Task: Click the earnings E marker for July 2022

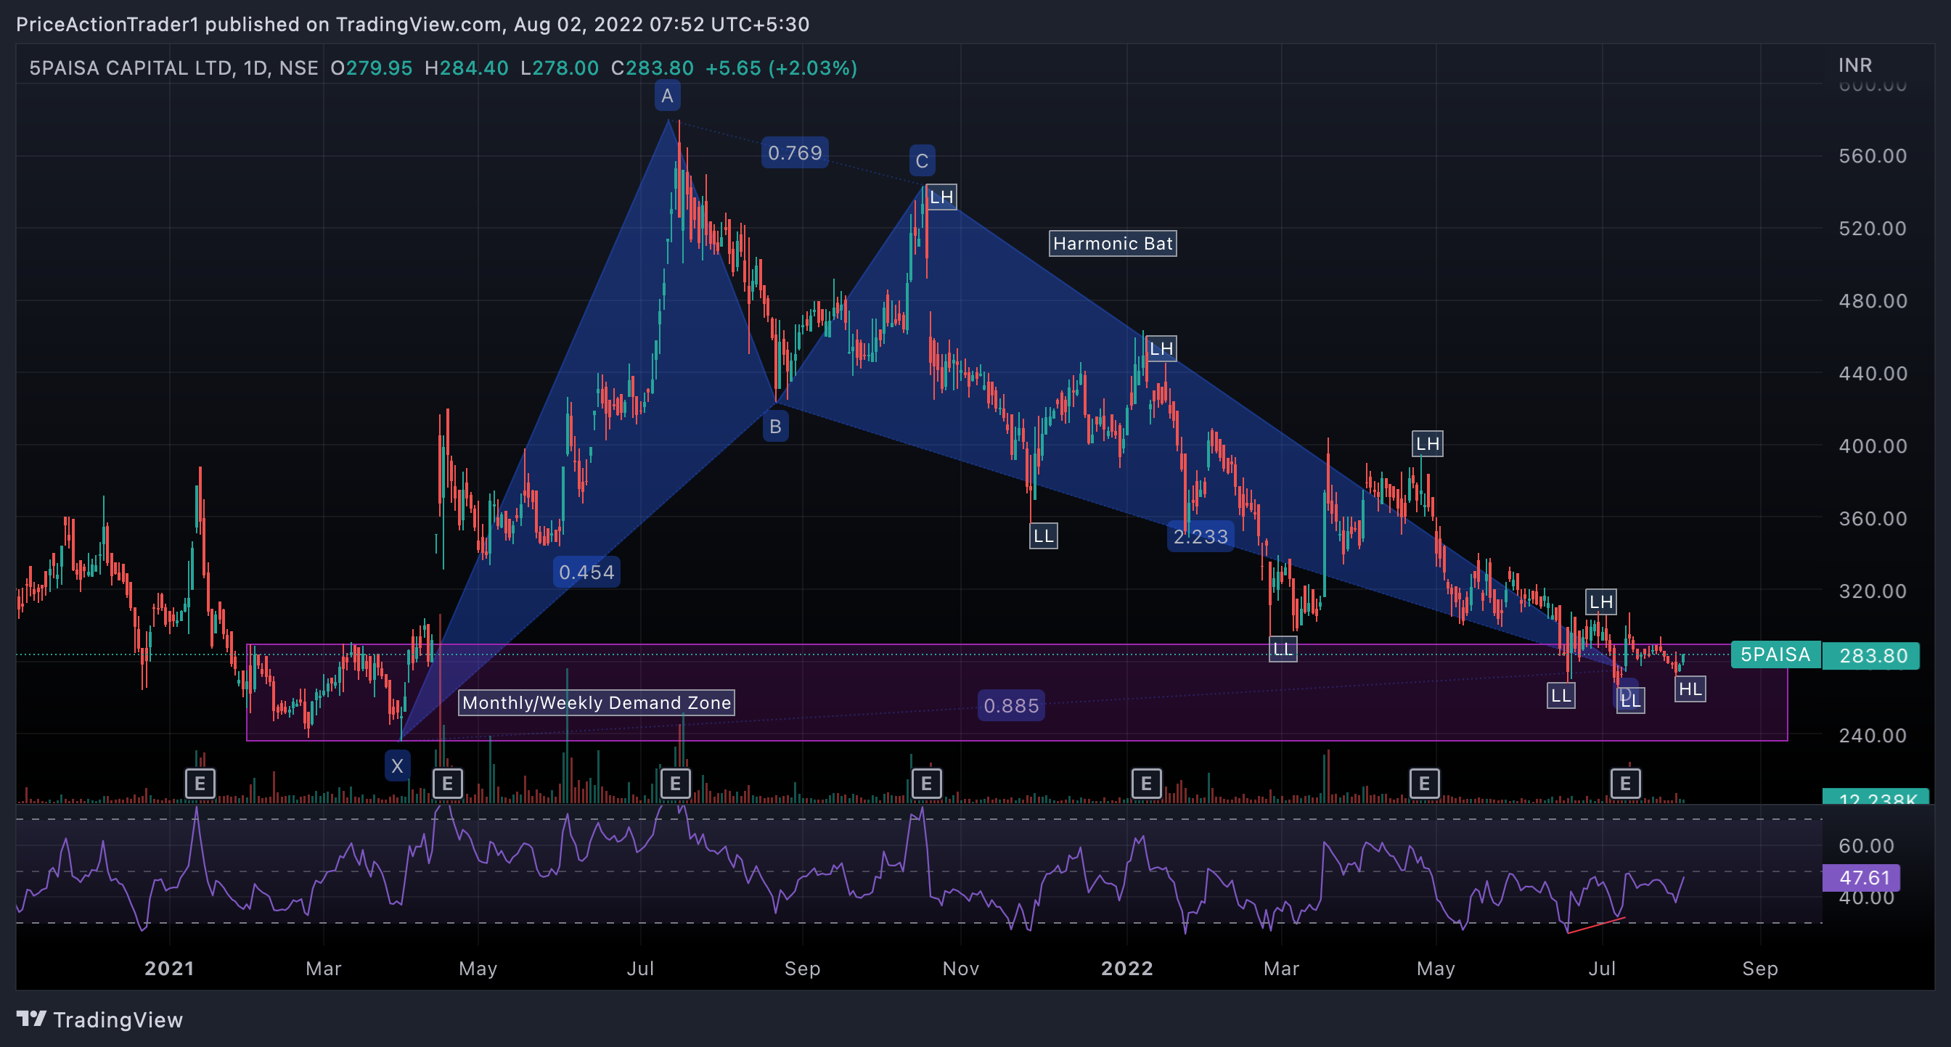Action: 1625,784
